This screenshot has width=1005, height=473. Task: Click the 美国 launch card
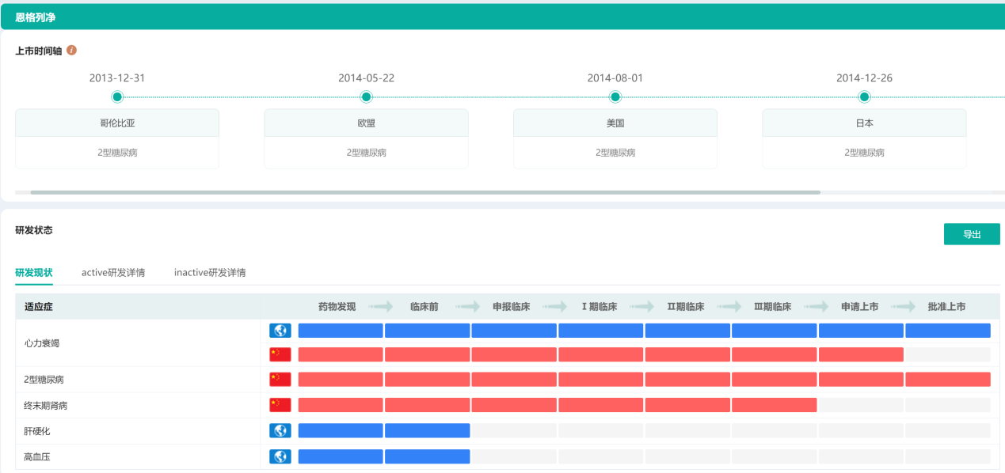click(x=615, y=138)
